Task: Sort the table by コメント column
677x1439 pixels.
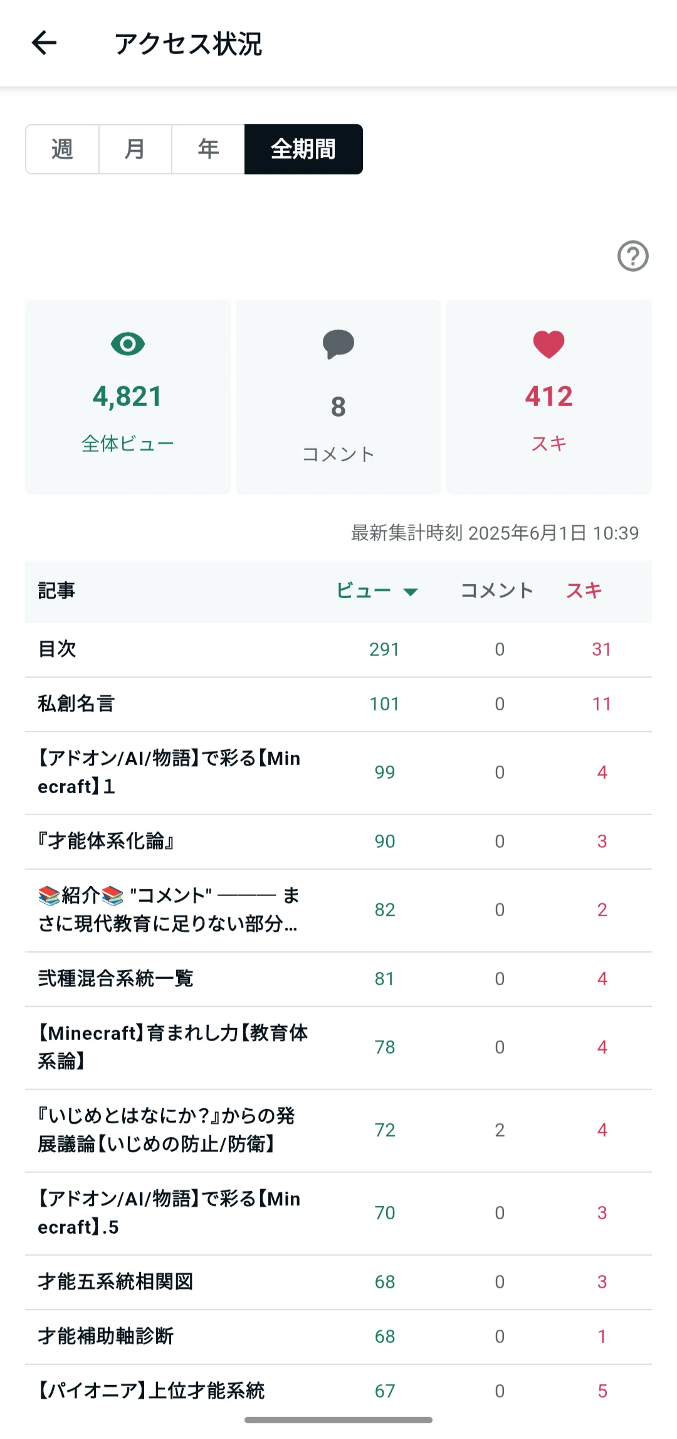Action: [497, 591]
